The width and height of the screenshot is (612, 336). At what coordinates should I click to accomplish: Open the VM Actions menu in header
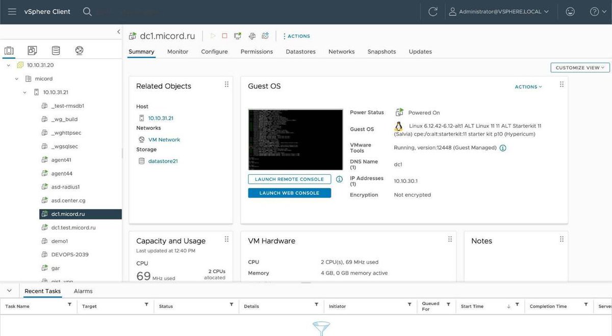coord(296,36)
